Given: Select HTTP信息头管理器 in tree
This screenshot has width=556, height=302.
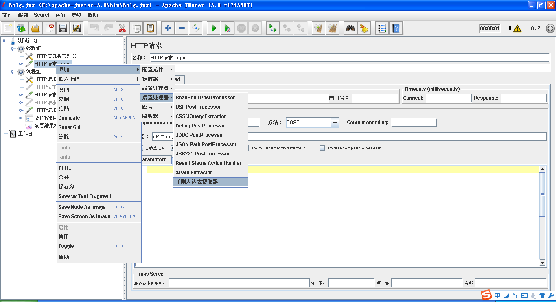Looking at the screenshot, I should pyautogui.click(x=55, y=56).
